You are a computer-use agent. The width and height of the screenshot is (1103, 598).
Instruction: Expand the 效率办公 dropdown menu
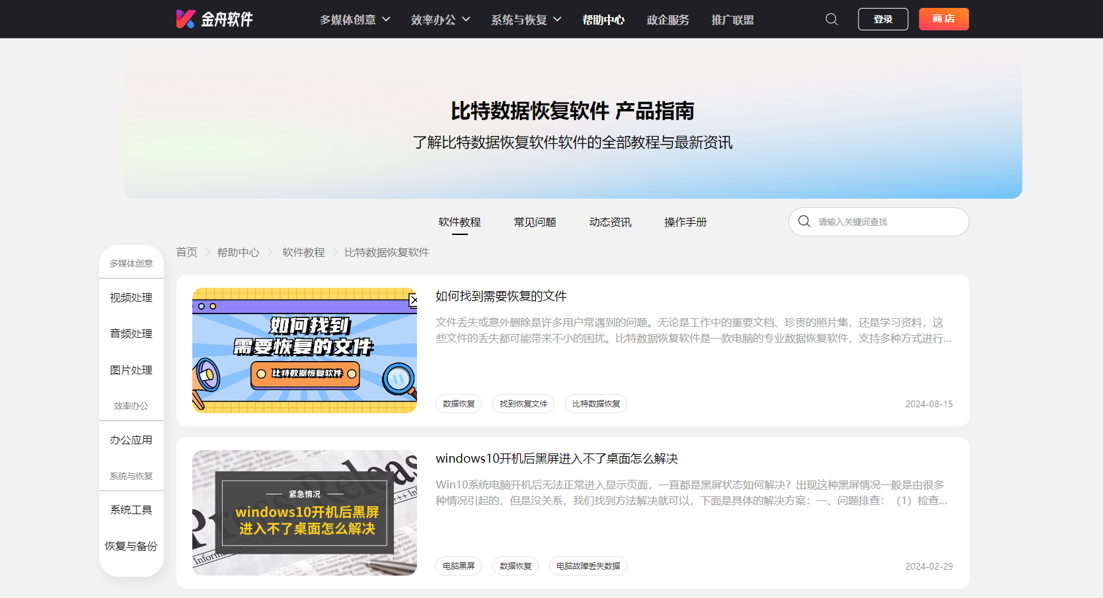[441, 20]
